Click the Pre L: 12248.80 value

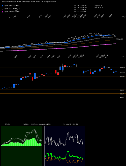click(x=80, y=9)
